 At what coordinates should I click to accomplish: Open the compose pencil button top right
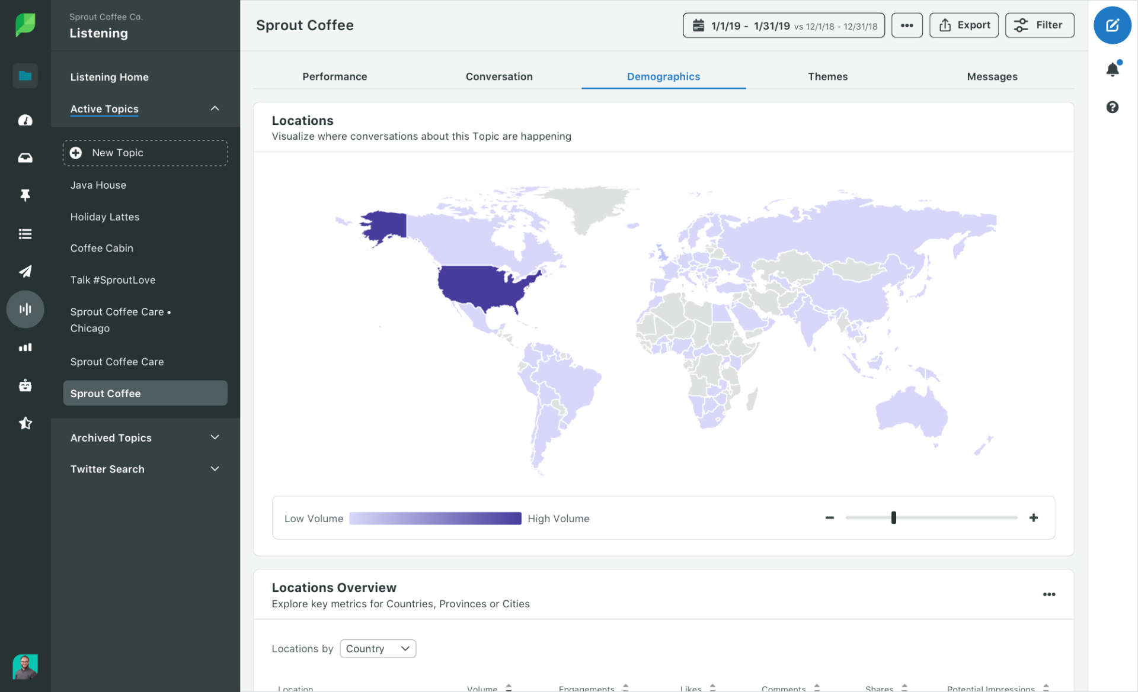tap(1113, 25)
